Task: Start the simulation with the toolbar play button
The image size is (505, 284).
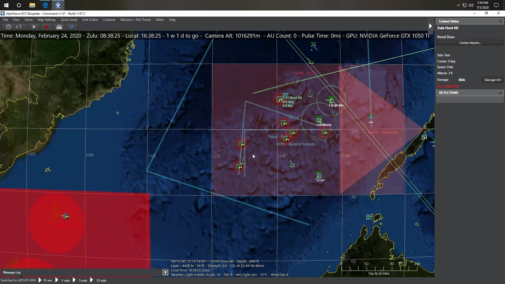Action: point(34,27)
